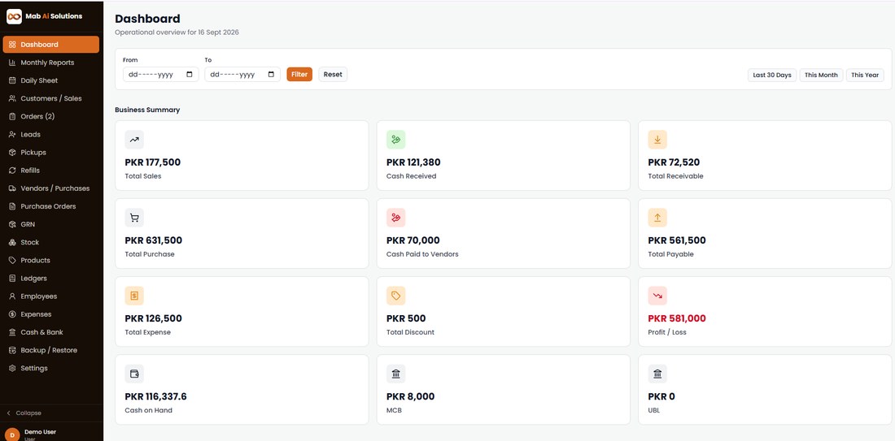Image resolution: width=895 pixels, height=441 pixels.
Task: Click the red PKR 581,000 value
Action: pos(677,318)
